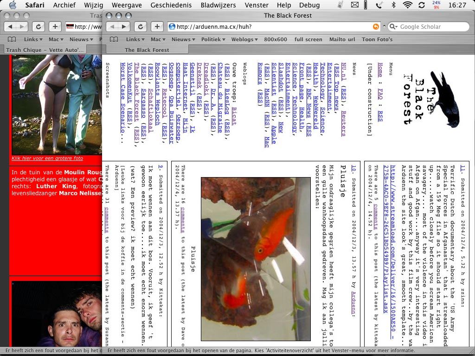The height and width of the screenshot is (356, 475).
Task: Open the Google Scholar search magnifier menu
Action: tap(393, 26)
